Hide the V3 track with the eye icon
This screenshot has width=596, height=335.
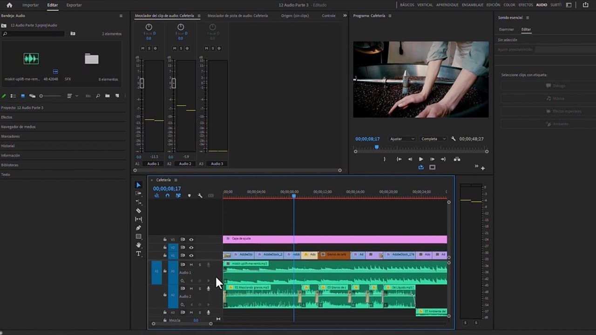(191, 240)
